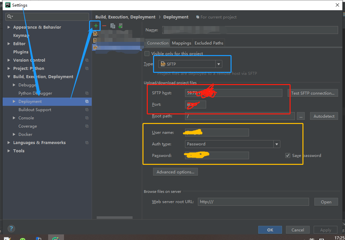Duplicate the selected server configuration
This screenshot has width=345, height=240.
112,25
